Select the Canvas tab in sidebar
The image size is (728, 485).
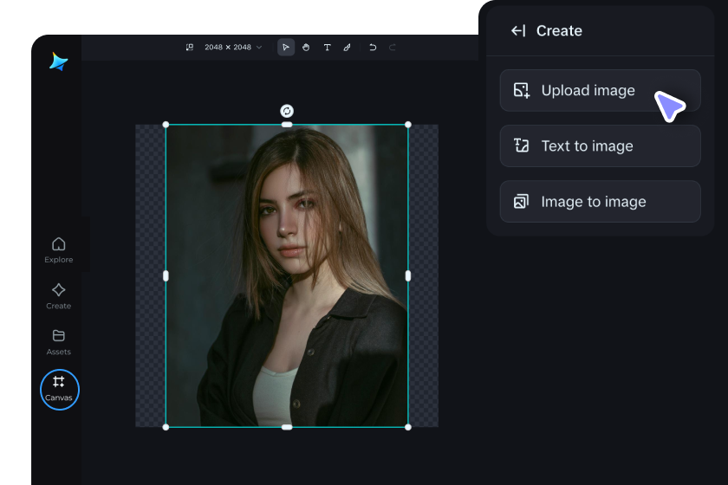[59, 389]
